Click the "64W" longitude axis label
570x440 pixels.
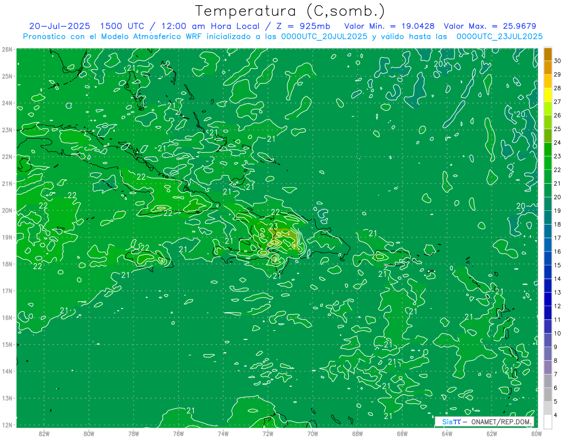pos(447,433)
